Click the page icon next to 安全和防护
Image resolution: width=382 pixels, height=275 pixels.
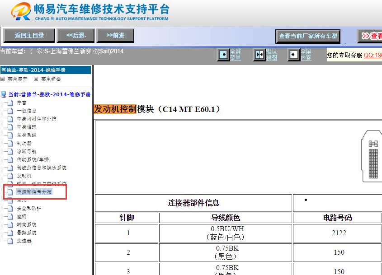click(x=10, y=209)
